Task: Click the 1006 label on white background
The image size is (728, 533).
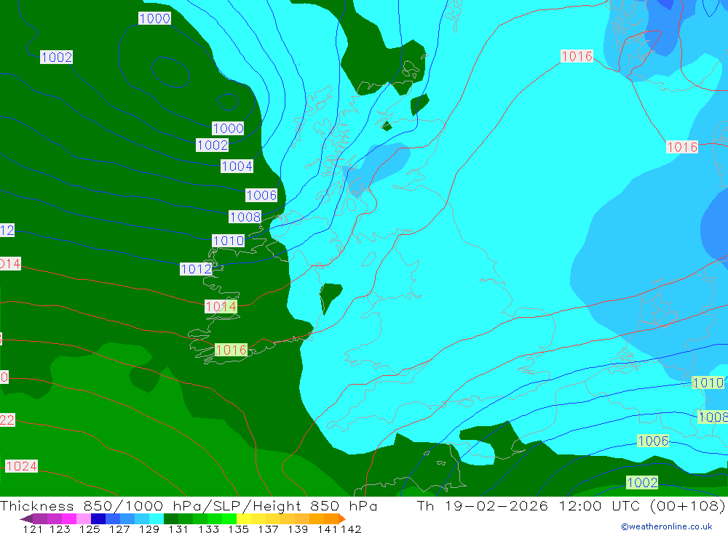Action: pos(261,195)
